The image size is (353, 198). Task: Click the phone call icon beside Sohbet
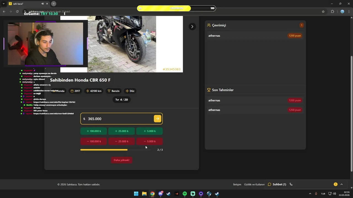pos(291,184)
